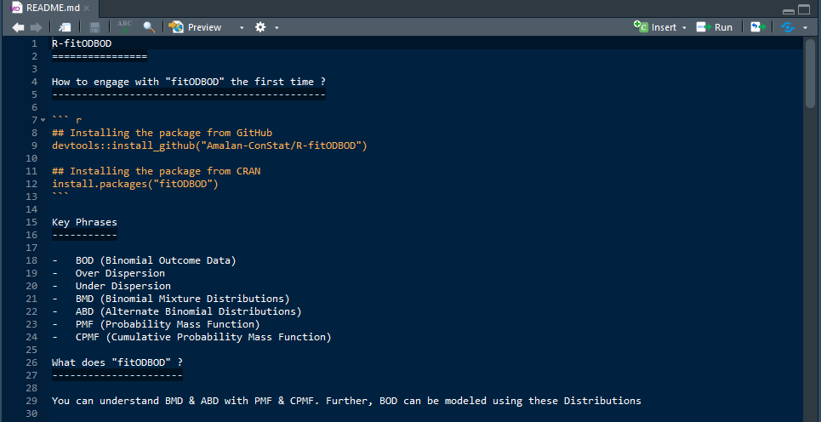Show README.md in a new window

click(65, 27)
